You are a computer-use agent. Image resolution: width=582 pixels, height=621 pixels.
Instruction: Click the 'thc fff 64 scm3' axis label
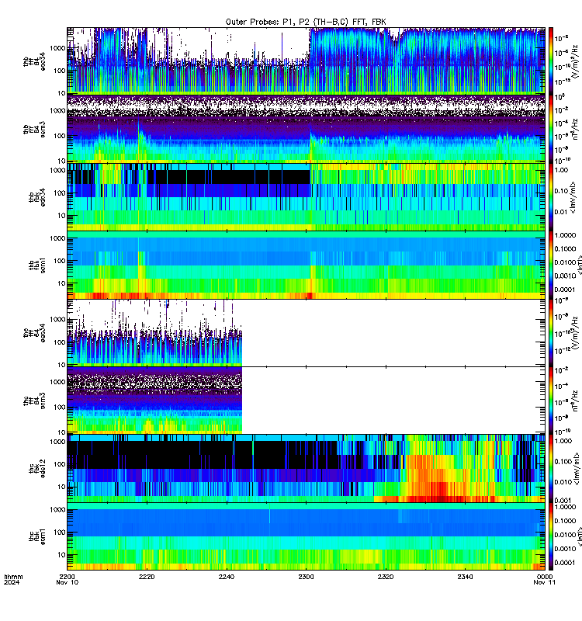[34, 401]
